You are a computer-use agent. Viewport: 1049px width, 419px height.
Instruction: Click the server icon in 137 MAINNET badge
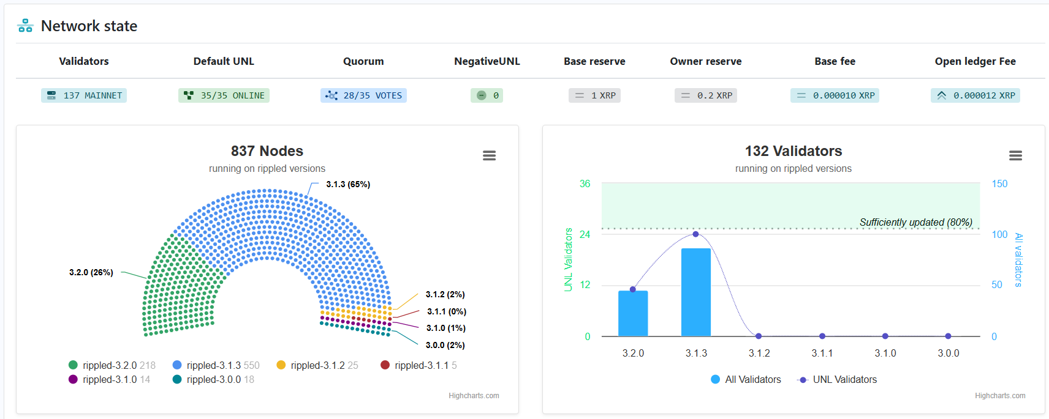coord(51,95)
